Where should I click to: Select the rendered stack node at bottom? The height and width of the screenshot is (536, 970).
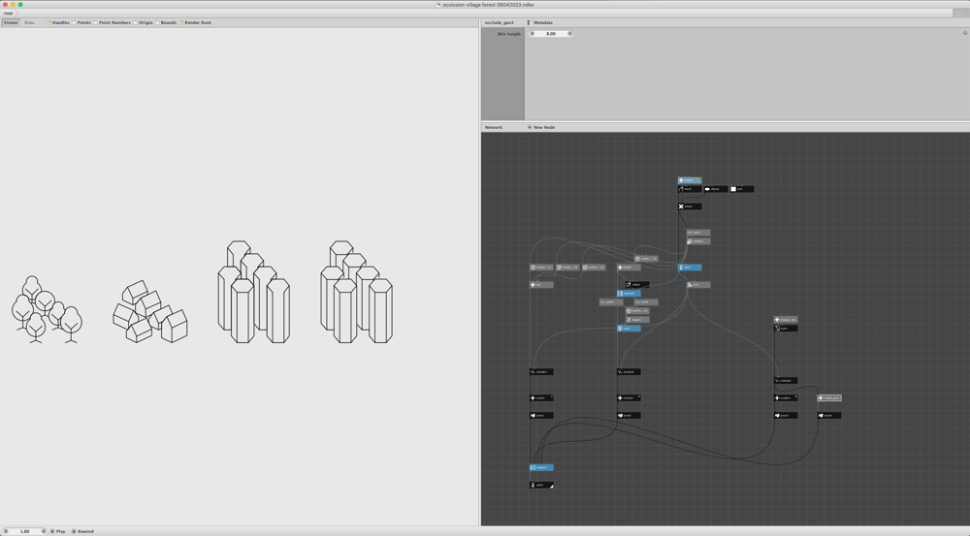coord(541,486)
